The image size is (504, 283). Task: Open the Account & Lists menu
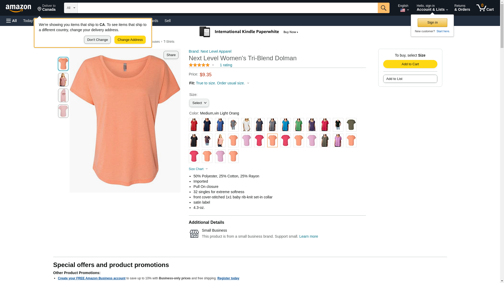point(432,8)
